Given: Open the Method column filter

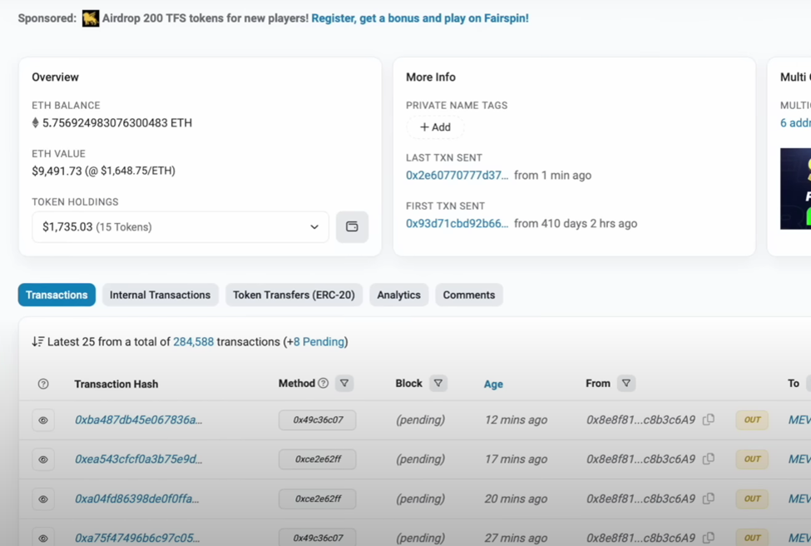Looking at the screenshot, I should point(344,384).
